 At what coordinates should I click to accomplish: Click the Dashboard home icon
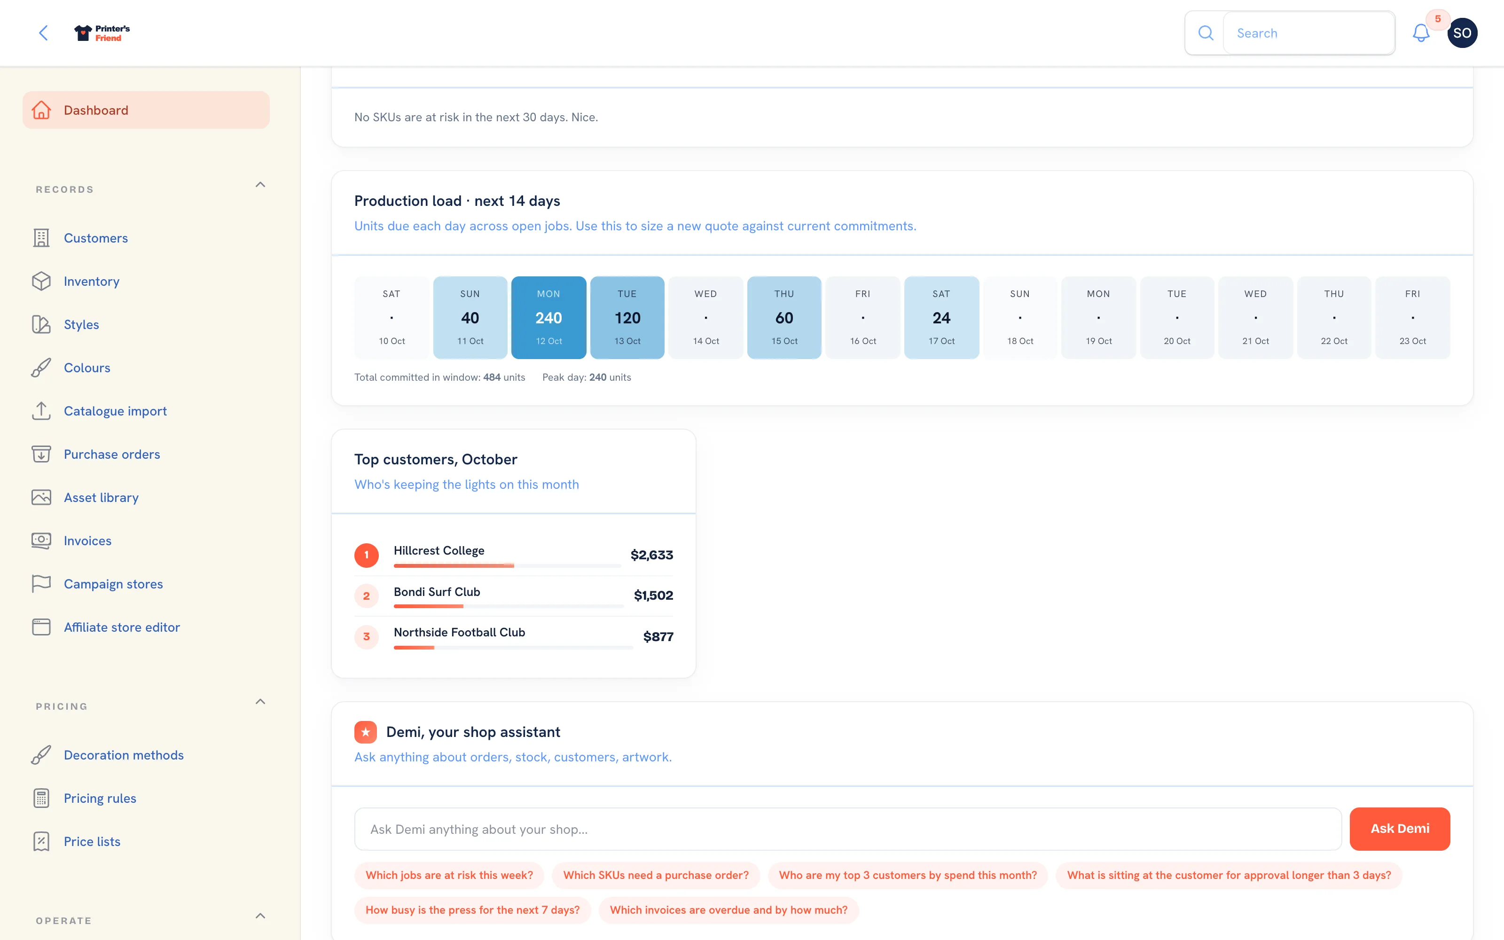click(42, 110)
